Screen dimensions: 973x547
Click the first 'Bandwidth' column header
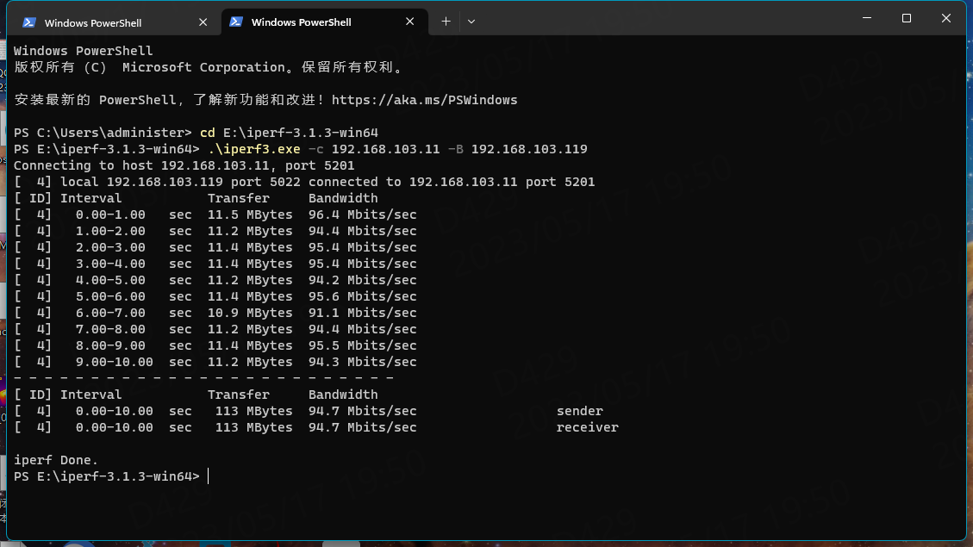tap(343, 198)
